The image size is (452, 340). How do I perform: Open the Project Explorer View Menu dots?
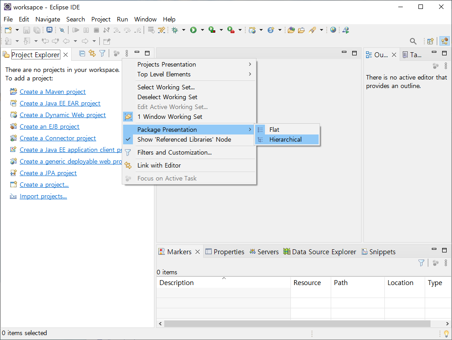click(x=127, y=53)
